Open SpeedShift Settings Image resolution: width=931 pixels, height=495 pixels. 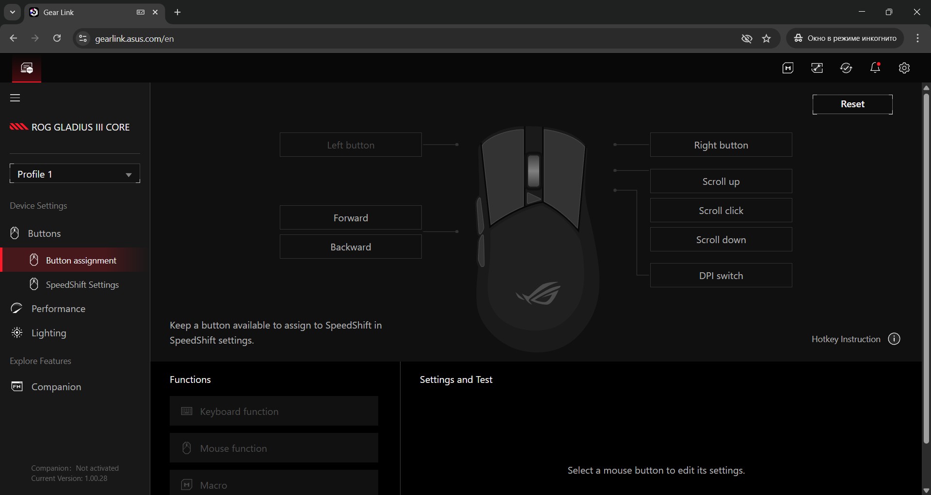pyautogui.click(x=75, y=284)
